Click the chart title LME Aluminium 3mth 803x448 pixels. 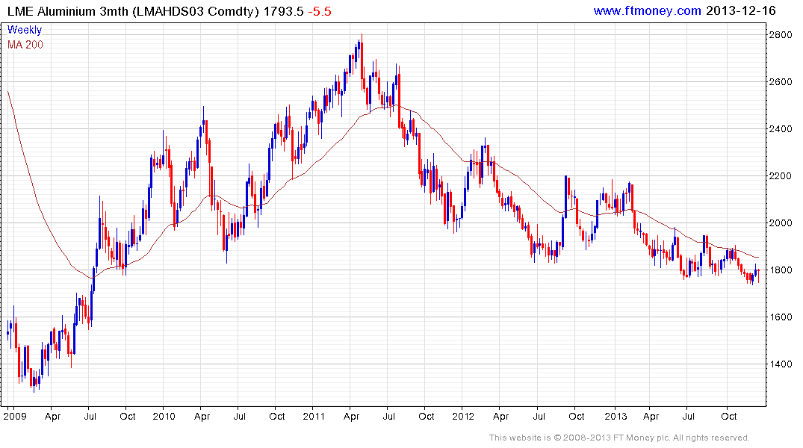pos(67,11)
